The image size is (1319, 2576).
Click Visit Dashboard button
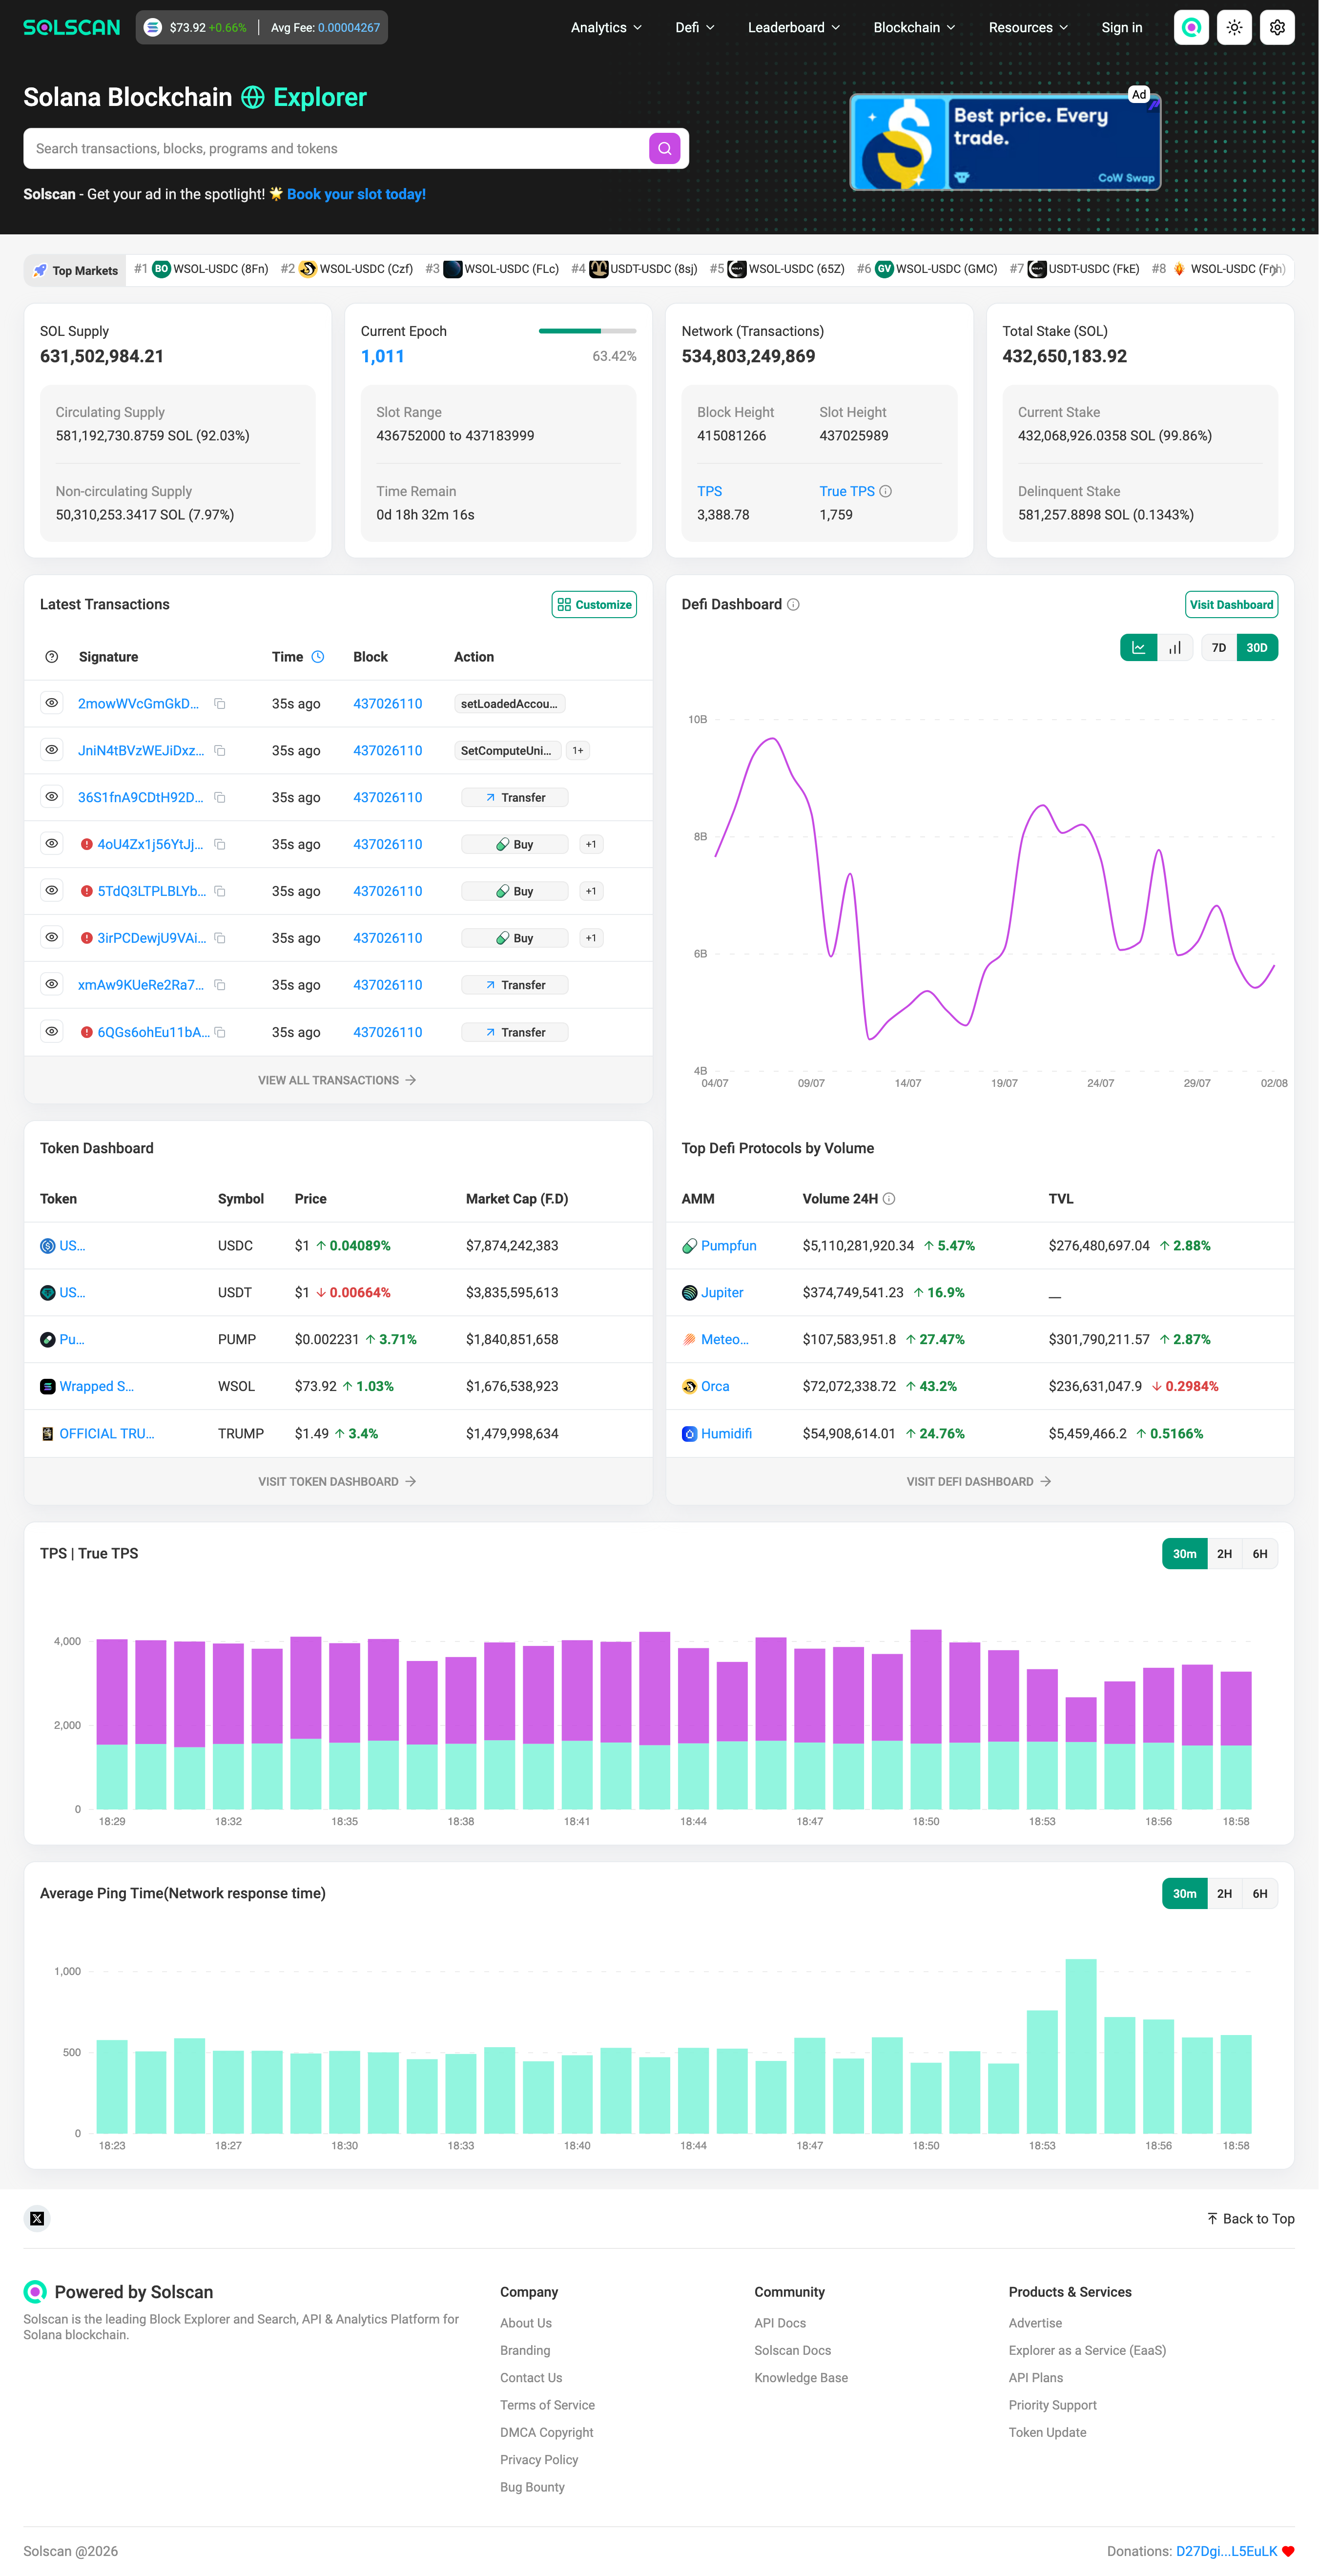(x=1232, y=605)
